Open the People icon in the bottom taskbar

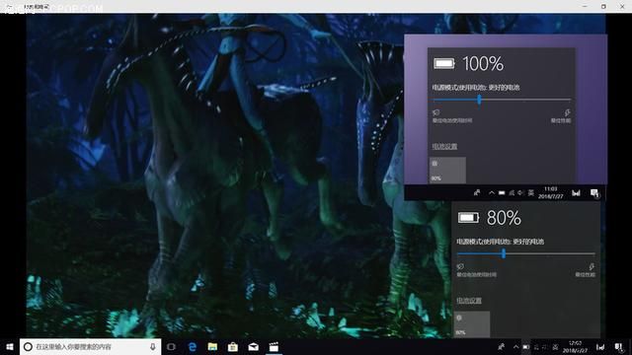[x=501, y=346]
